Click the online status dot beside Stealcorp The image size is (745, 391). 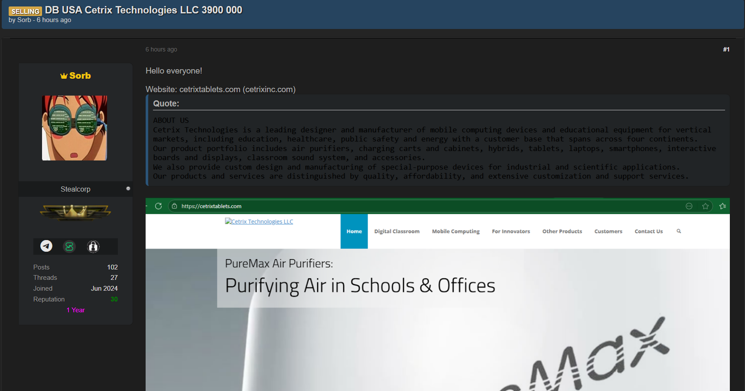(128, 189)
